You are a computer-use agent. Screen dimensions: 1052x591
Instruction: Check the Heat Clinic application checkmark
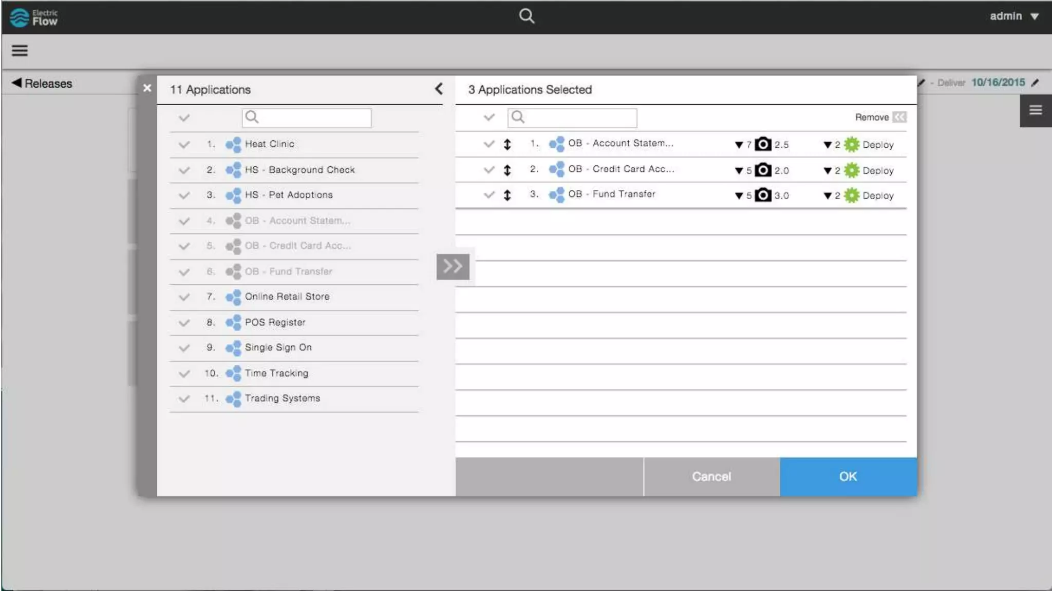tap(184, 145)
